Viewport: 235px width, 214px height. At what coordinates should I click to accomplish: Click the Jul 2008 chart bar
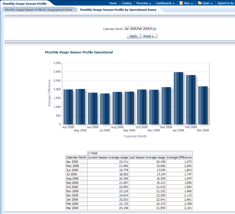coord(105,109)
